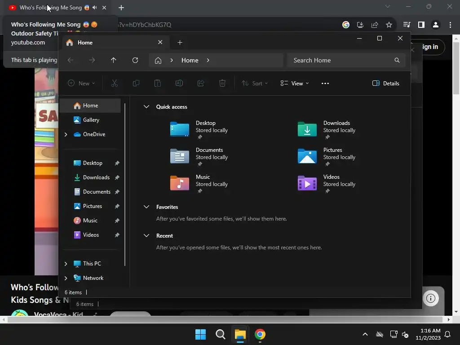Go up one folder level
The height and width of the screenshot is (345, 460).
113,60
